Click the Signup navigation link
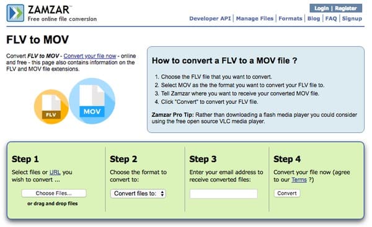This screenshot has height=227, width=372. point(352,19)
